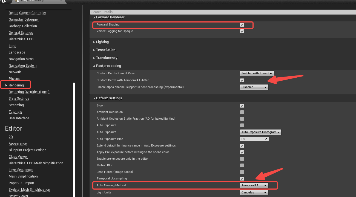Collapse the Postprocessing section
The image size is (356, 197).
tap(94, 66)
